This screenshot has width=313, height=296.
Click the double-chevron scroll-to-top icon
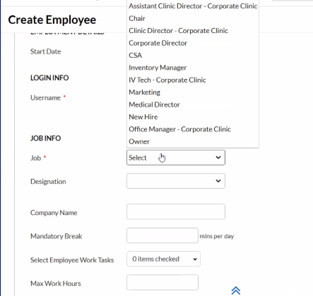click(x=236, y=291)
